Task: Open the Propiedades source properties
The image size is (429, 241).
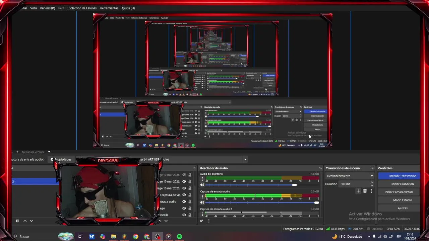Action: [x=61, y=159]
